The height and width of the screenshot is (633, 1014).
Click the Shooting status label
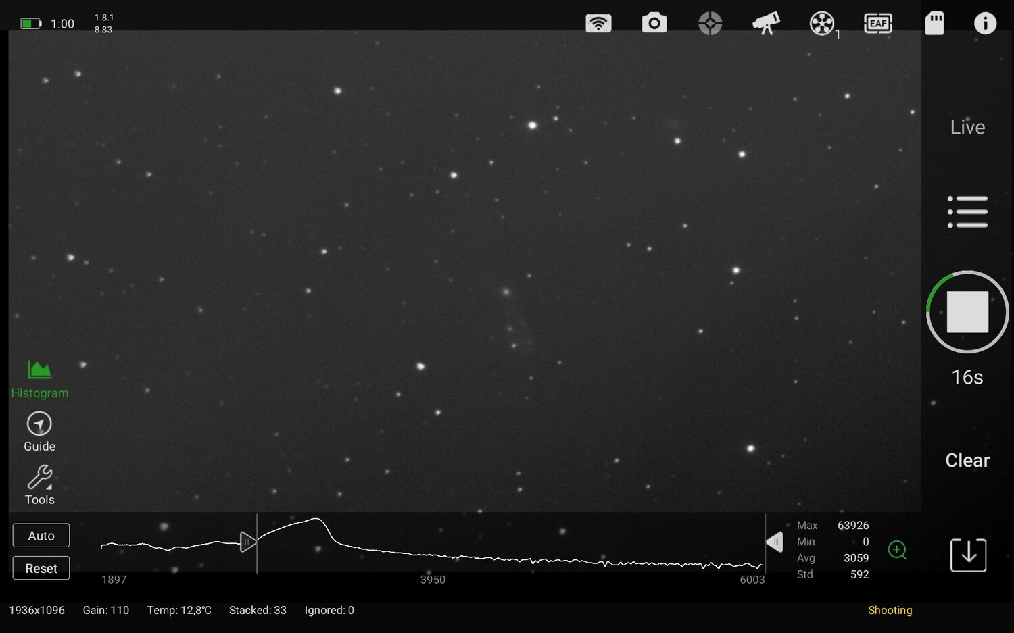click(x=890, y=610)
